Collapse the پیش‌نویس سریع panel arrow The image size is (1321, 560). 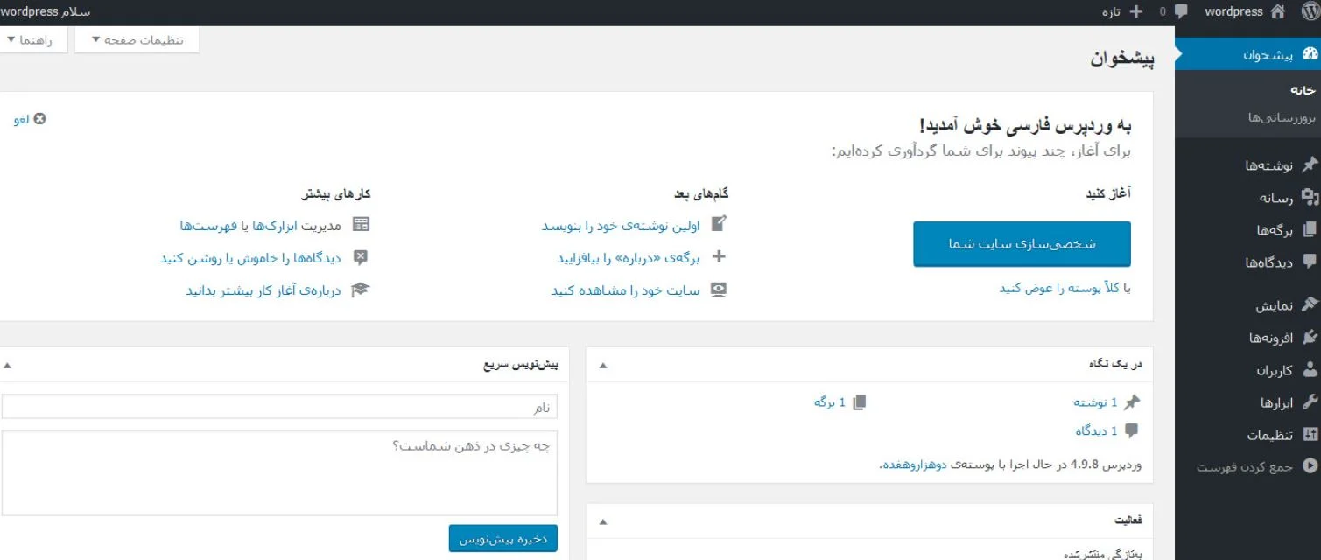pyautogui.click(x=8, y=365)
